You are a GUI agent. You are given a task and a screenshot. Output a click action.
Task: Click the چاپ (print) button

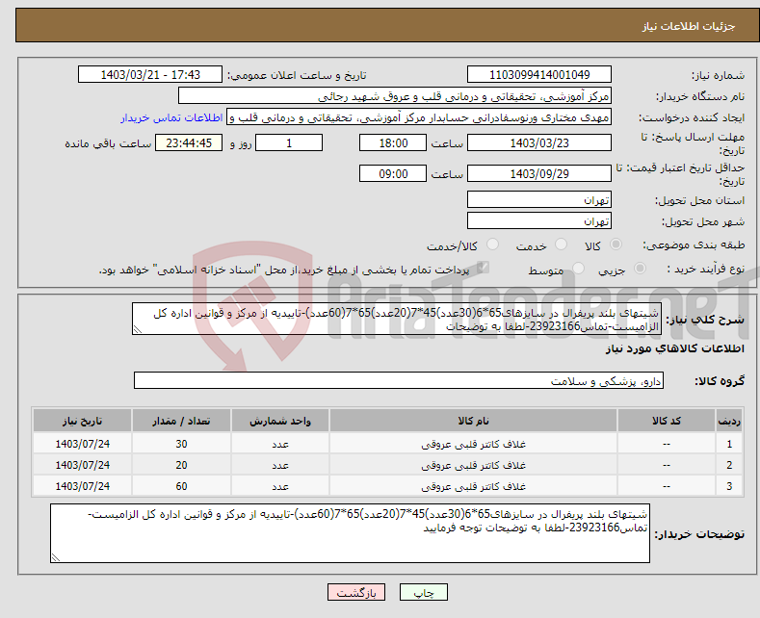(x=424, y=592)
